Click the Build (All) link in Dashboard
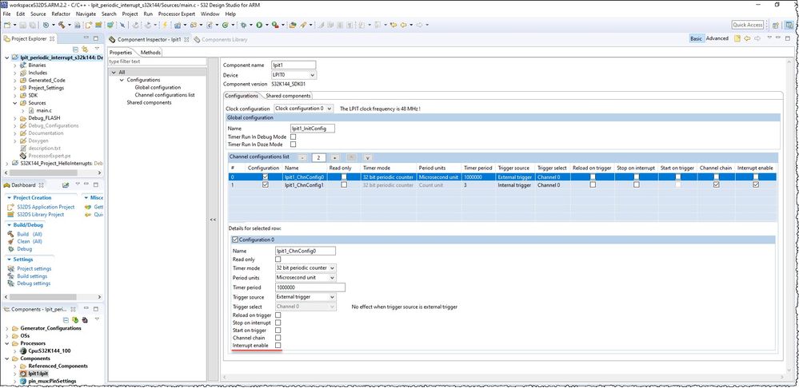Screen dimensions: 799x388 click(x=30, y=234)
